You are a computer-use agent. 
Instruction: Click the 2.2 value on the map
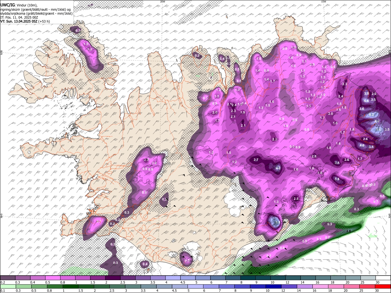click(x=274, y=139)
